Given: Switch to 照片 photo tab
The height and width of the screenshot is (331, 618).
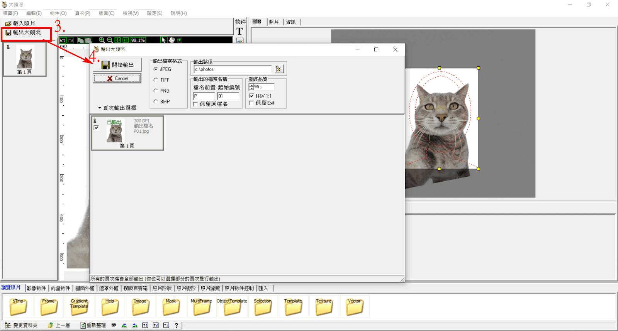Looking at the screenshot, I should (274, 22).
